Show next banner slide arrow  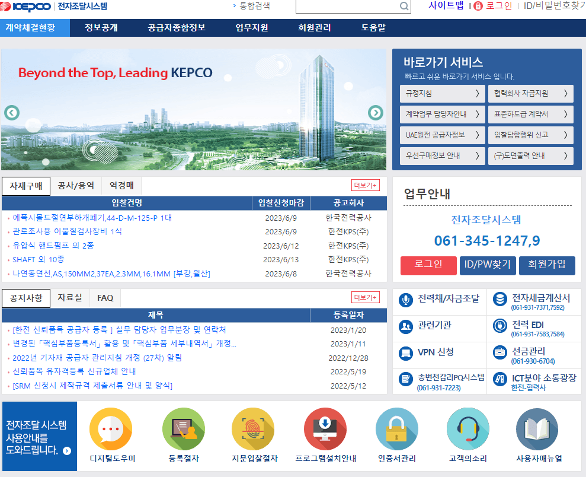tap(376, 113)
